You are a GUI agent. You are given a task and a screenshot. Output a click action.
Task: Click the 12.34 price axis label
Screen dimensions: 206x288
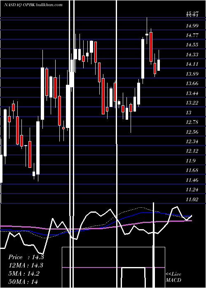tap(192, 142)
